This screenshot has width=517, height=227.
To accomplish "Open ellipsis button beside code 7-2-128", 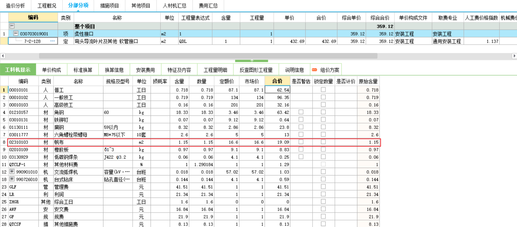I will pos(52,41).
